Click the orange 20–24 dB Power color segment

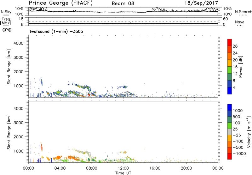(x=230, y=56)
